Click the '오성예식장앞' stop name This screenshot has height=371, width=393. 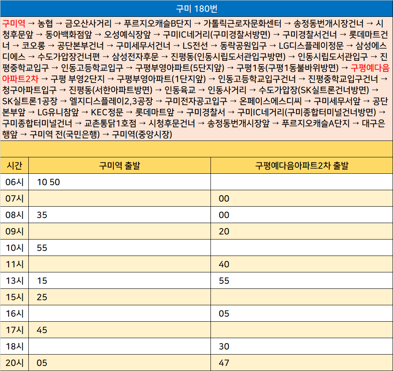[127, 35]
